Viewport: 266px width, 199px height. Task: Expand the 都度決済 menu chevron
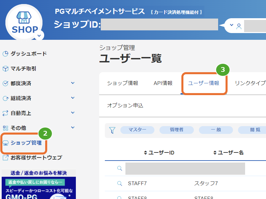(73, 83)
